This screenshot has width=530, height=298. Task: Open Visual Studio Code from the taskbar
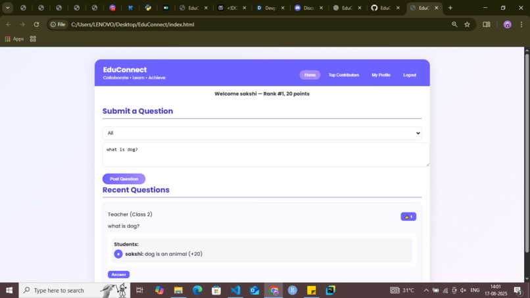coord(235,290)
